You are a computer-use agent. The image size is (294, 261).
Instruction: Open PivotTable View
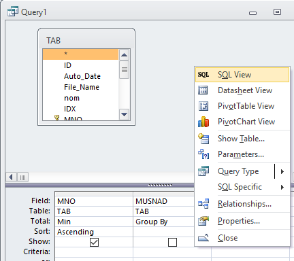(x=242, y=106)
